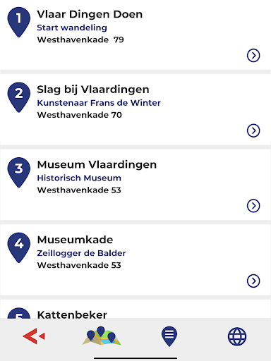271x361 pixels.
Task: Tap the Zeillogger de Balder subtitle
Action: click(x=81, y=253)
